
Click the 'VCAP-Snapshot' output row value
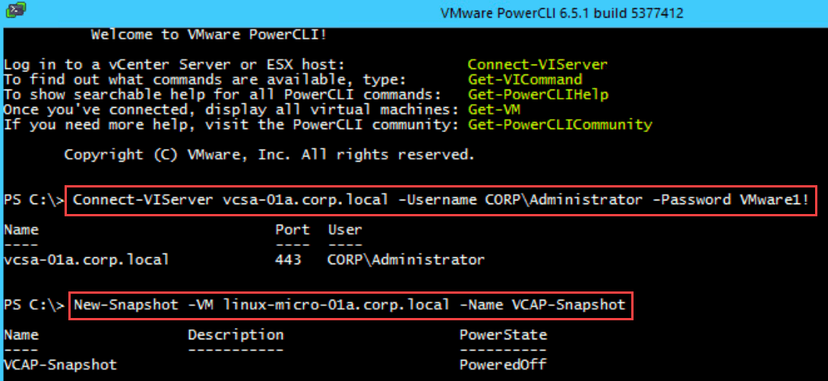pyautogui.click(x=60, y=364)
